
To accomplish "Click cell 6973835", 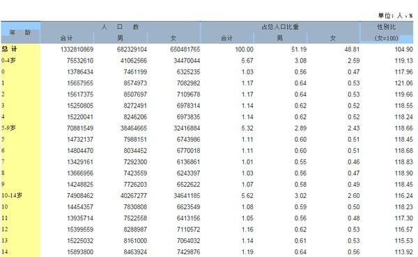I will pyautogui.click(x=188, y=117).
